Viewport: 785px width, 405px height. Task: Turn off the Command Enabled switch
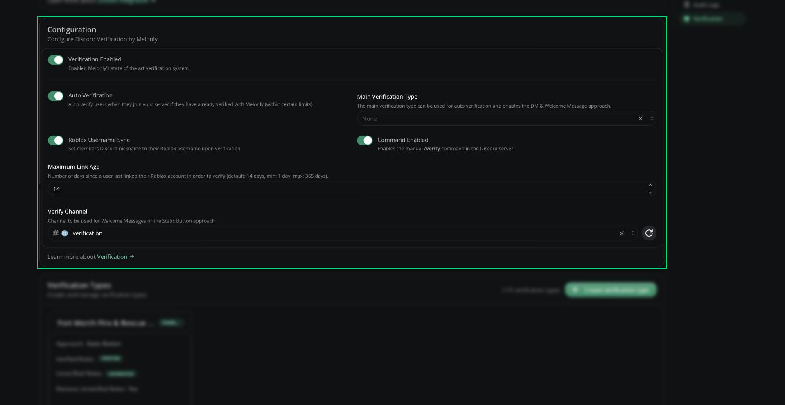tap(365, 140)
